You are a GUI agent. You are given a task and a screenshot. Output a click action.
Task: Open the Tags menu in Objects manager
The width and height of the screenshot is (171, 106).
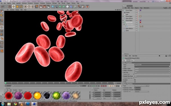click(141, 8)
